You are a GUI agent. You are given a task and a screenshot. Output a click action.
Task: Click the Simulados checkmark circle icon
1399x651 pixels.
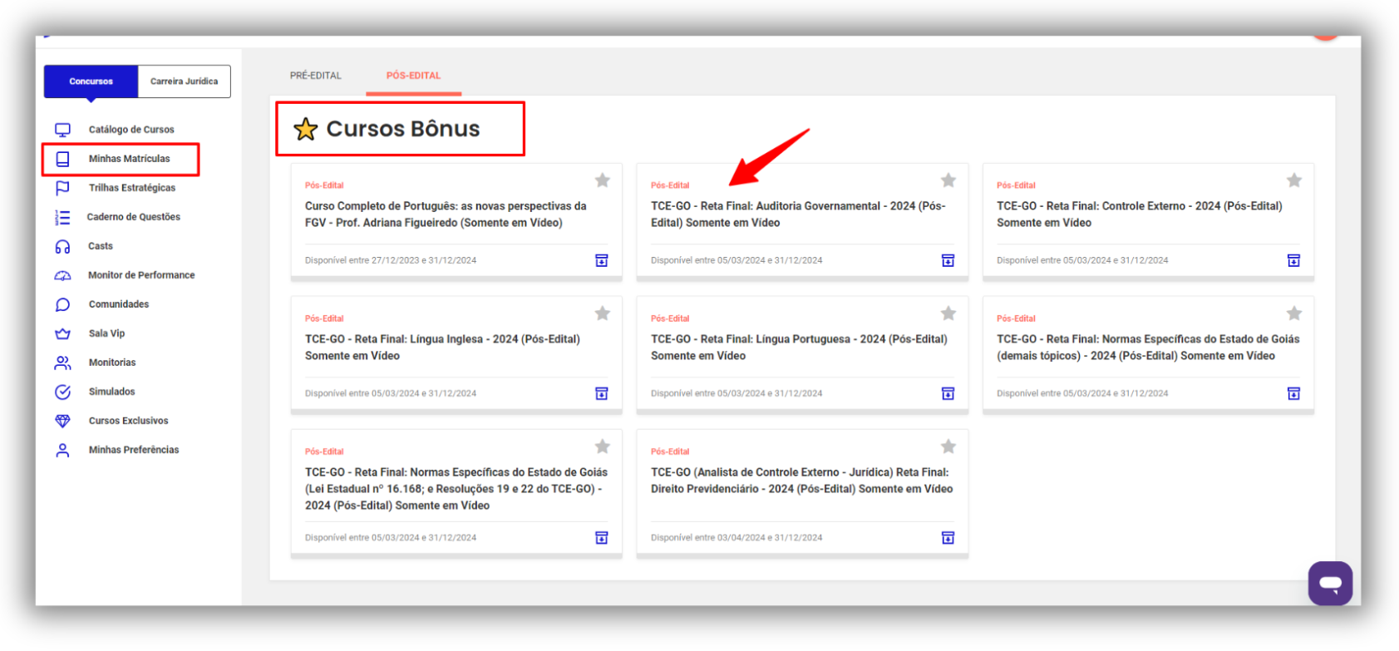click(62, 392)
